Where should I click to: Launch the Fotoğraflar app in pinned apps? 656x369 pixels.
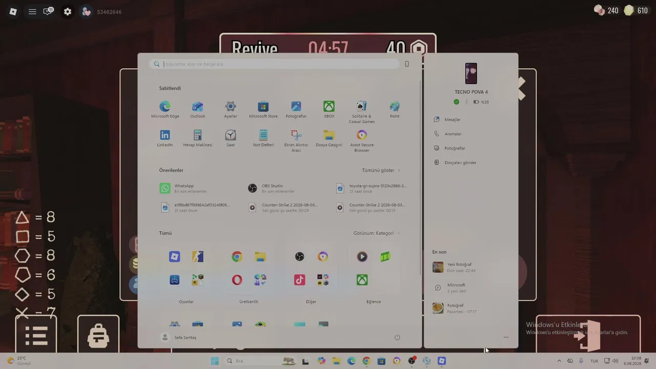[296, 109]
